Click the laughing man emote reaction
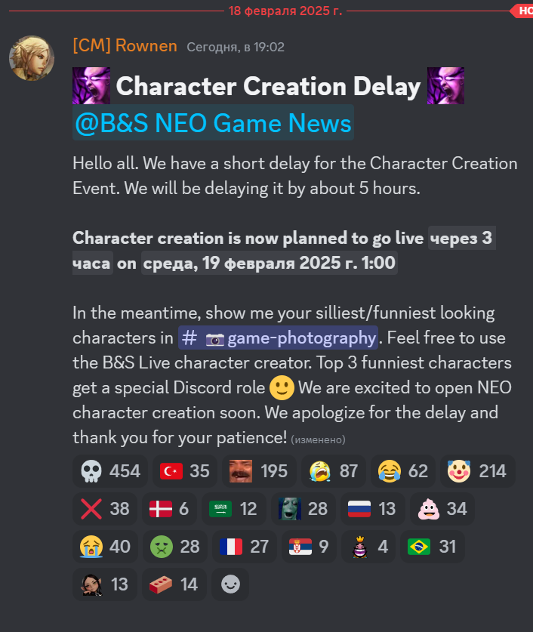The image size is (533, 632). [x=259, y=470]
